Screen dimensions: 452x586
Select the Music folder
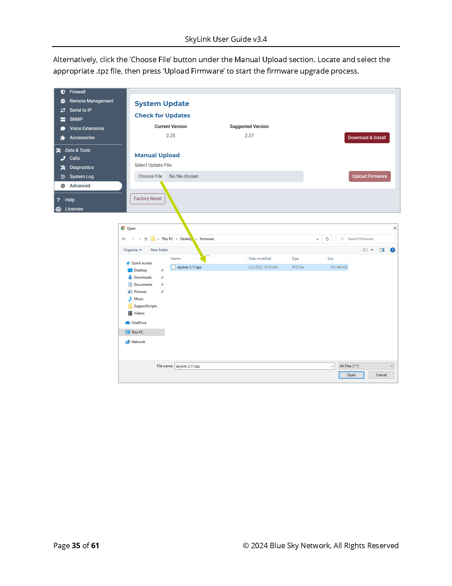point(139,299)
